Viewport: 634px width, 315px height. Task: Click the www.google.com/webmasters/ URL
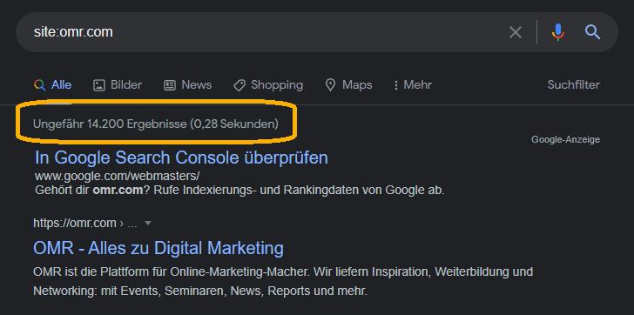pos(118,177)
